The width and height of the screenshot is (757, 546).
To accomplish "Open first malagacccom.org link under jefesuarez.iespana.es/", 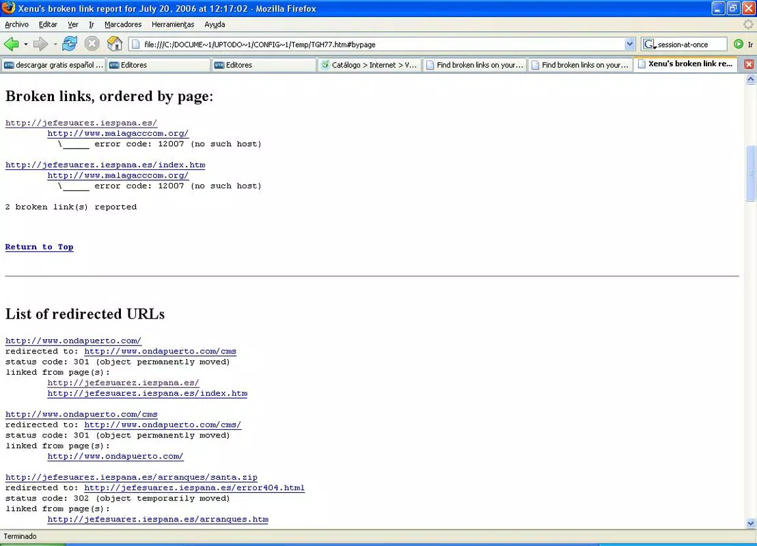I will point(118,134).
